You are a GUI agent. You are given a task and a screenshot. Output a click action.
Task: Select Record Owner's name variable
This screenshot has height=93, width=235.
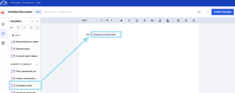pos(26,42)
